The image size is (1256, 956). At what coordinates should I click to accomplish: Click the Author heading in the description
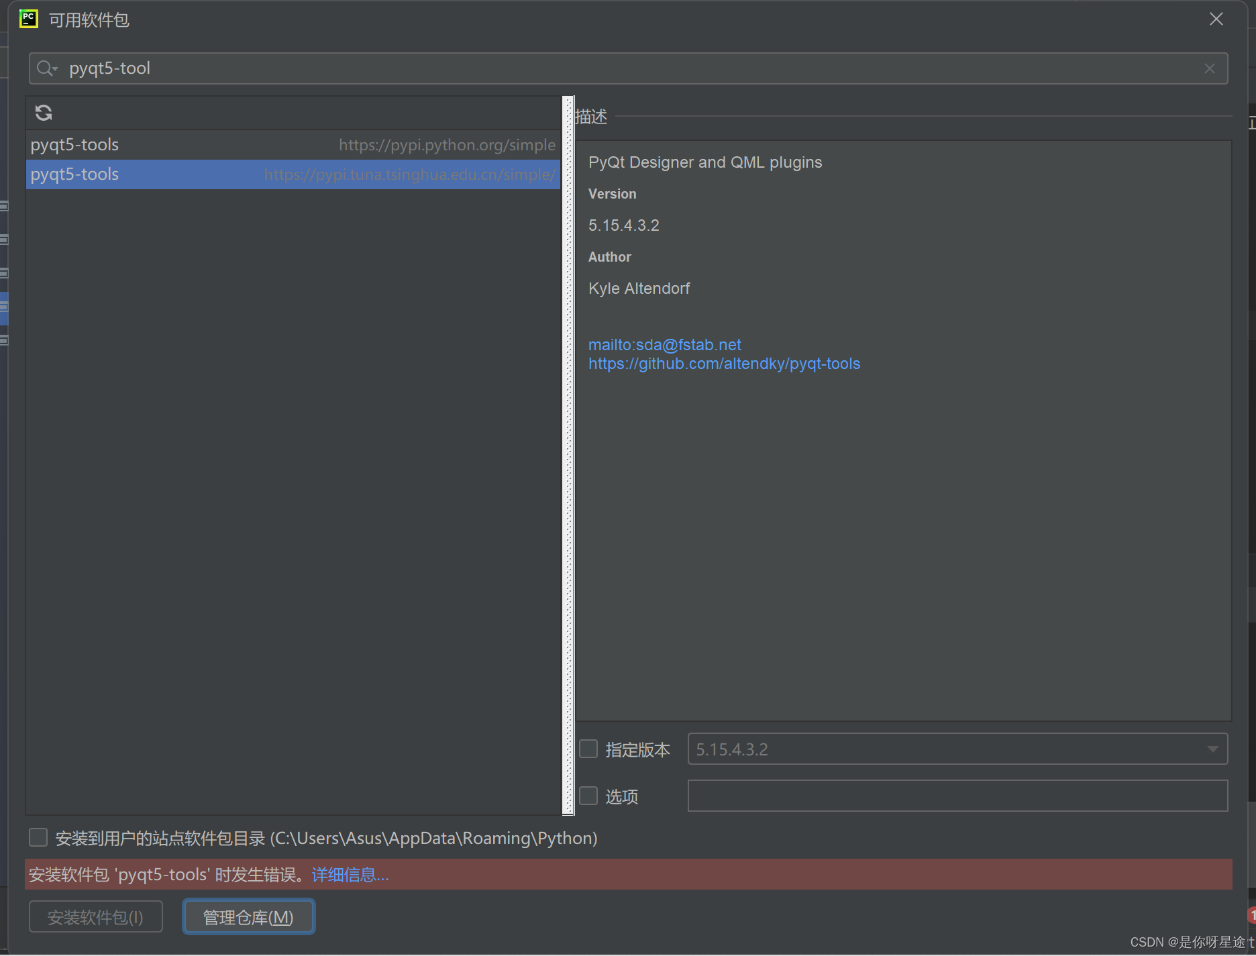609,257
